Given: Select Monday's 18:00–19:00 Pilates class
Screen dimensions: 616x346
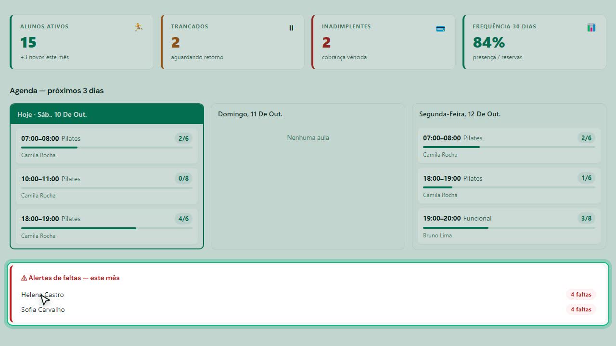Looking at the screenshot, I should 509,185.
